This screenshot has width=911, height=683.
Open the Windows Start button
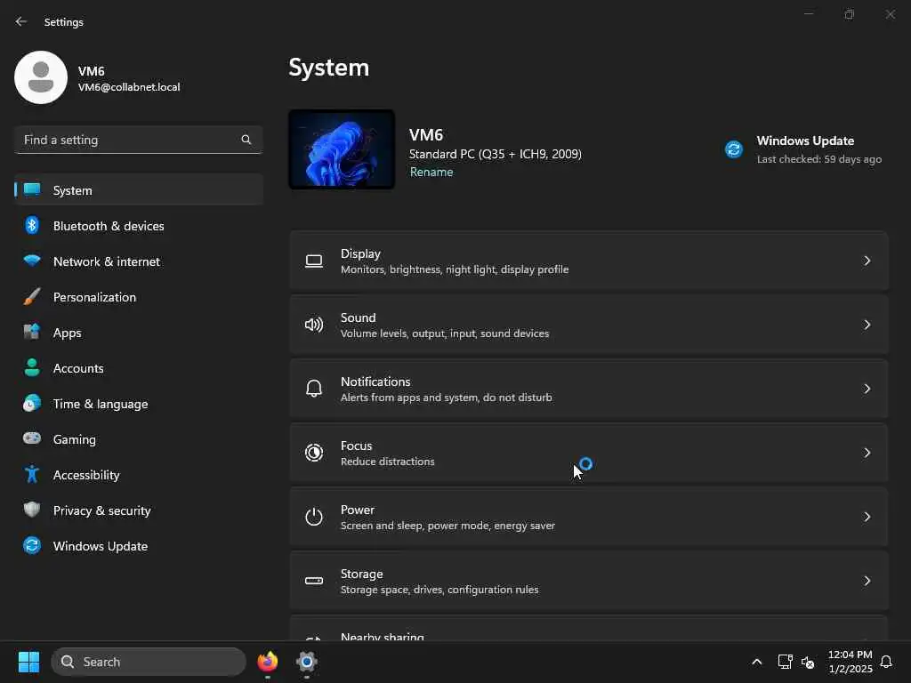tap(28, 662)
